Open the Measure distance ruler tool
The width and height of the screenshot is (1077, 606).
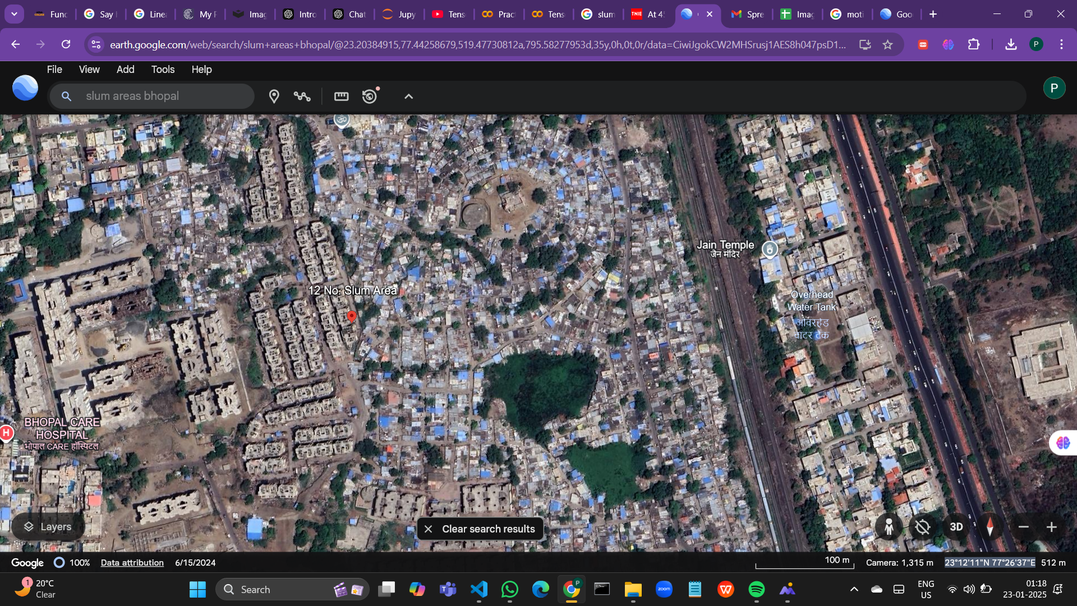(x=341, y=97)
